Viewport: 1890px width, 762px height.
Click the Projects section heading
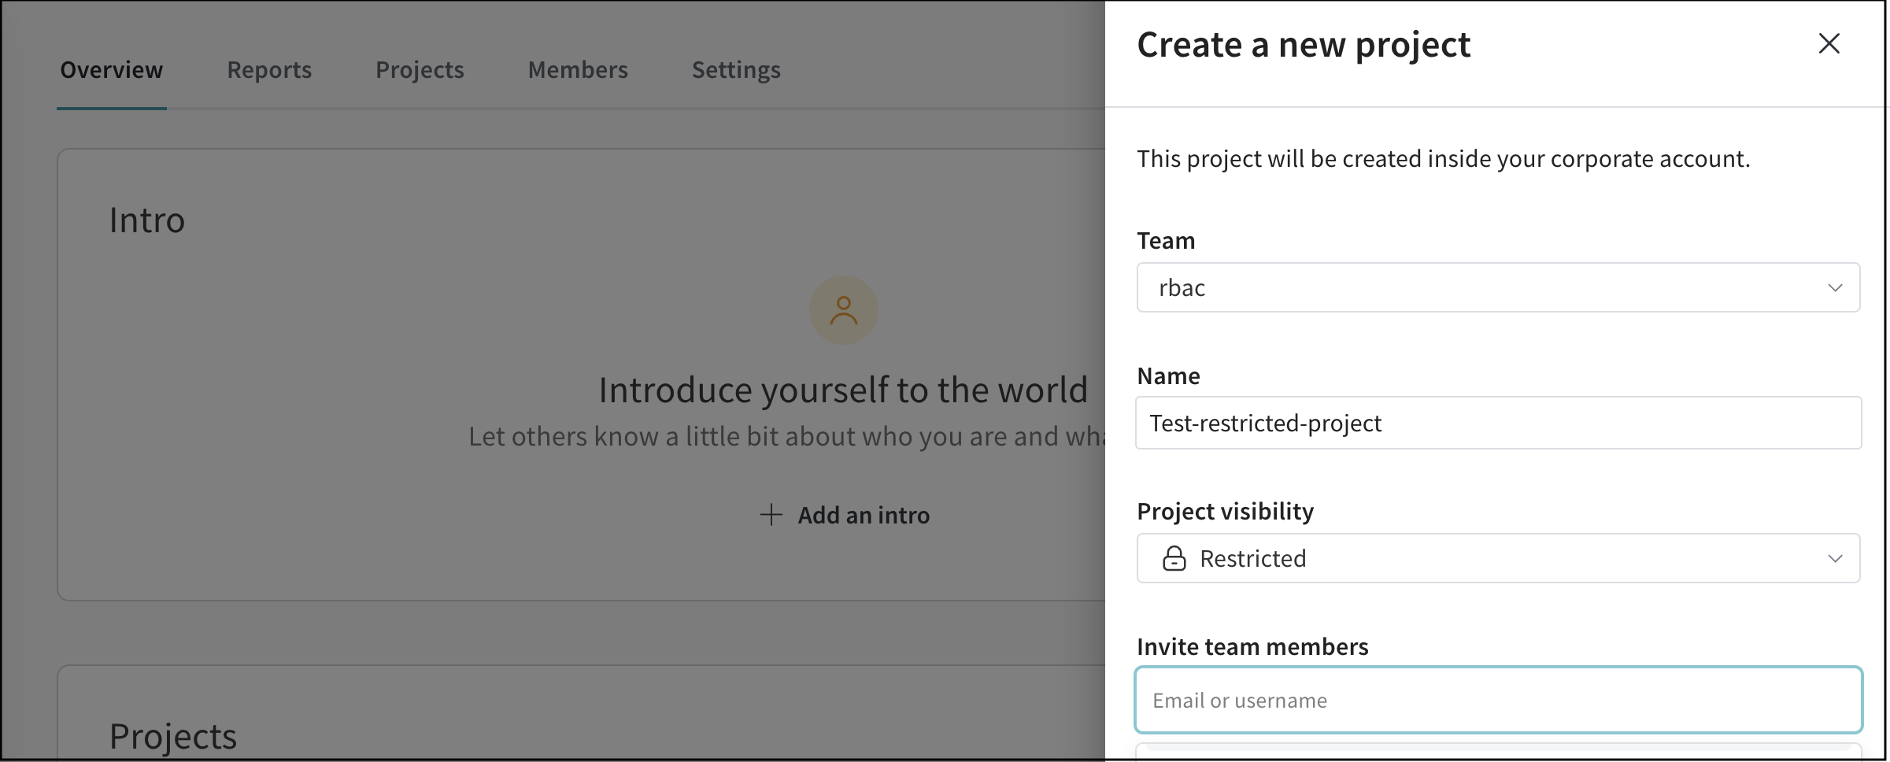click(x=172, y=735)
